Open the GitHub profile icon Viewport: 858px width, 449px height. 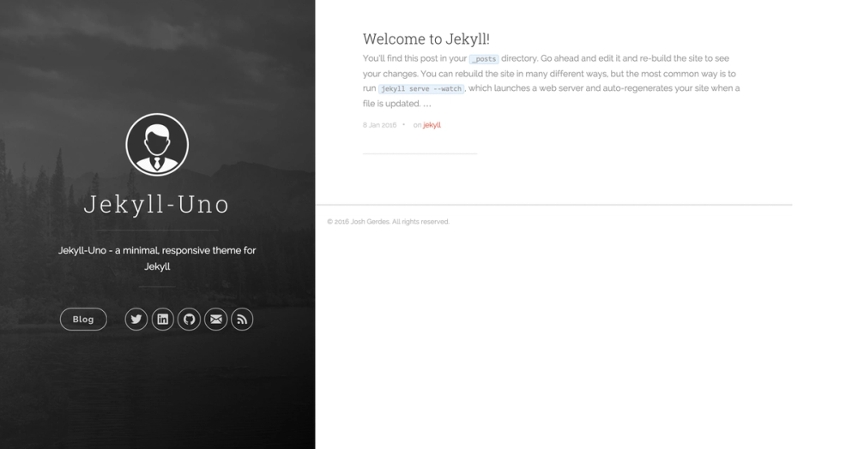coord(190,320)
